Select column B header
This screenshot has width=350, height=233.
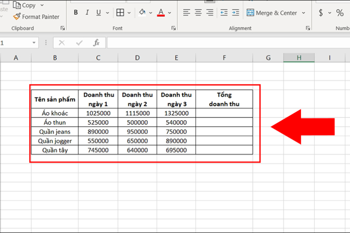[55, 58]
